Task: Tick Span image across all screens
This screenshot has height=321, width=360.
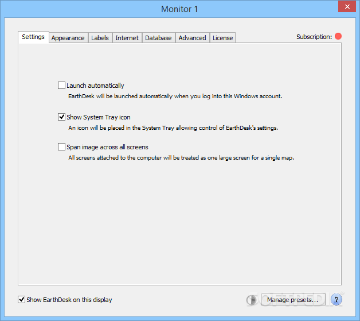Action: 61,146
